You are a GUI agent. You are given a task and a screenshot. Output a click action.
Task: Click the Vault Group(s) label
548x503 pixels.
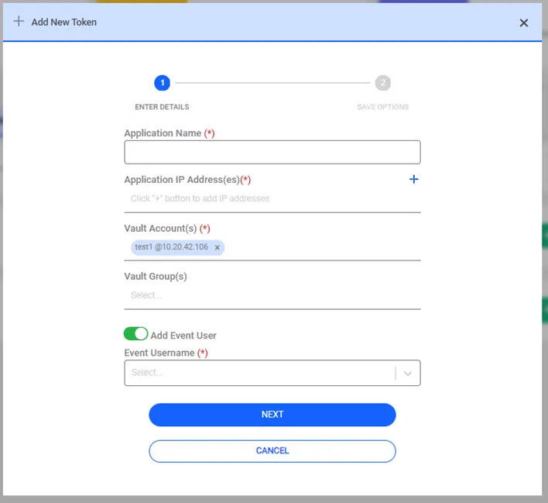pos(156,276)
